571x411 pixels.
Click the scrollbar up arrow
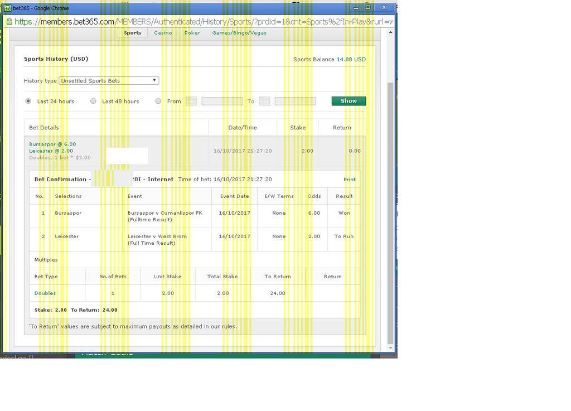pos(390,33)
